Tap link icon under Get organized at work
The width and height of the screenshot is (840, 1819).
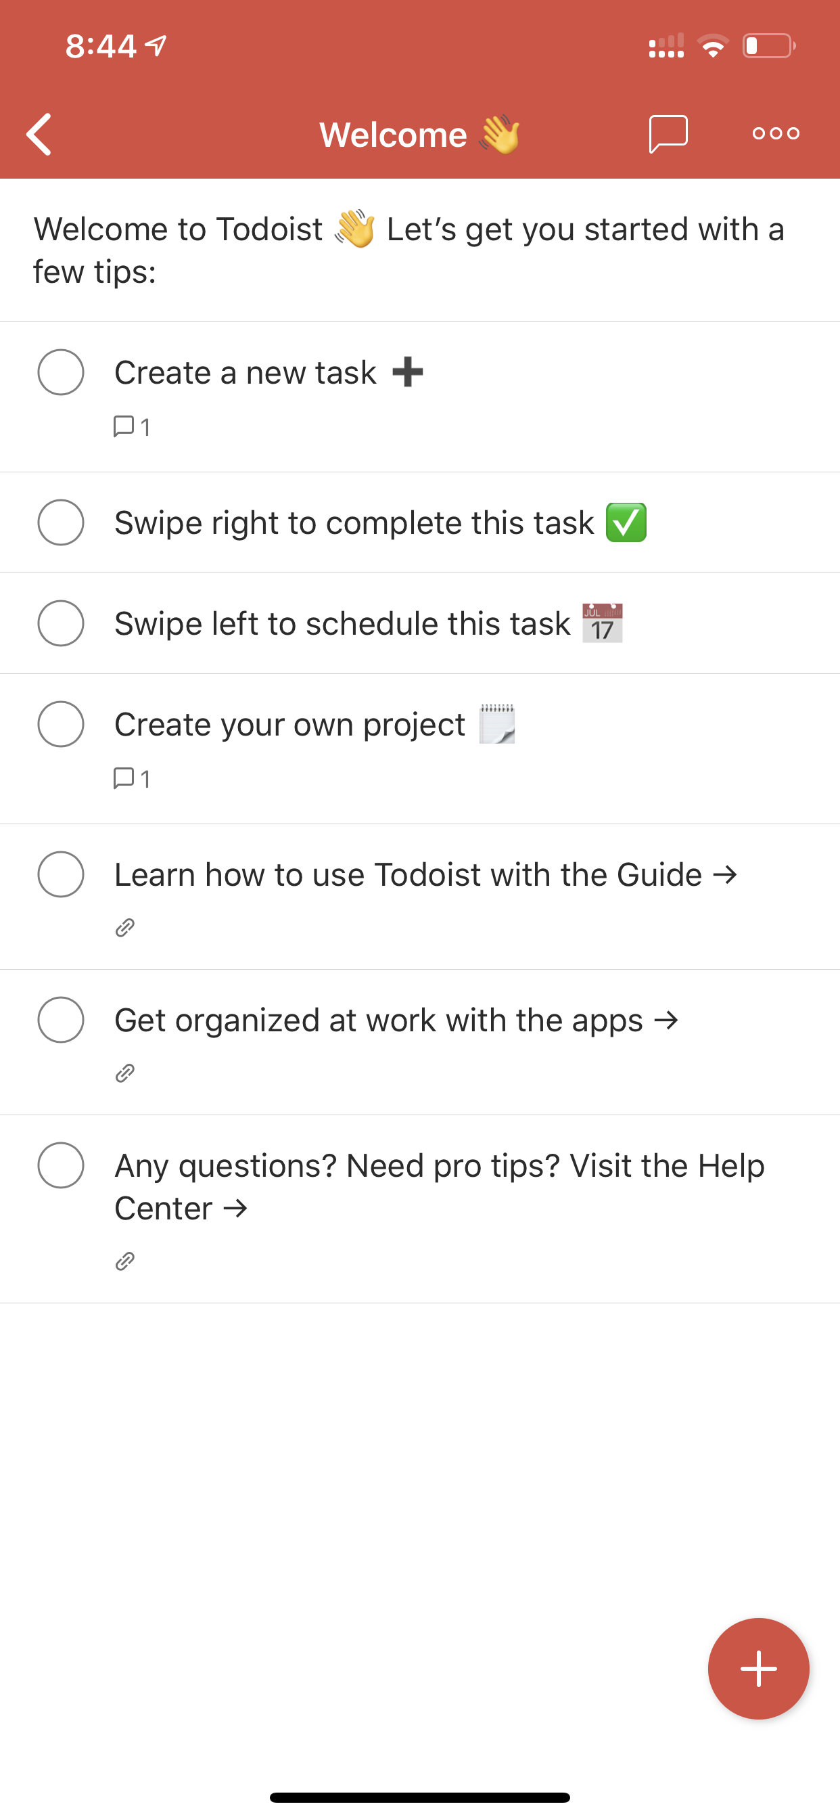tap(125, 1073)
